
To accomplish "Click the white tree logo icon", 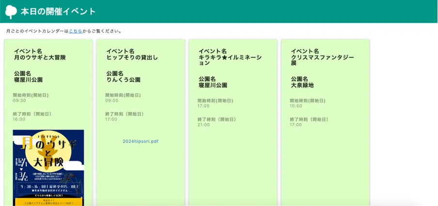I will (x=11, y=12).
